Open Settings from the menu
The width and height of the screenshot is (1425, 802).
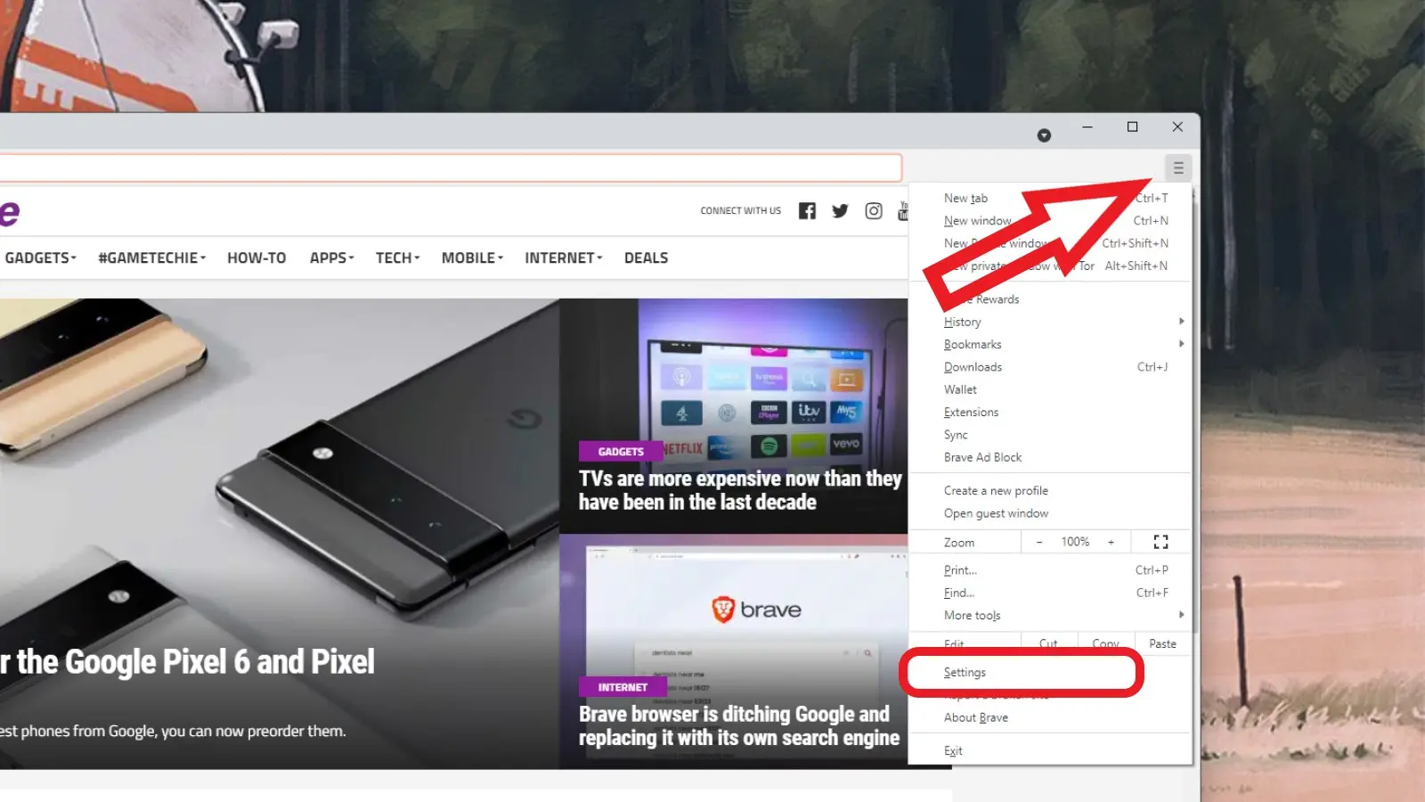pyautogui.click(x=1050, y=673)
